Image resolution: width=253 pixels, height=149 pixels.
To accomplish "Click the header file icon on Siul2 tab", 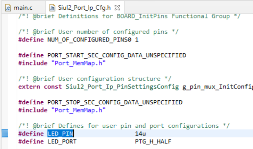I will pos(52,8).
